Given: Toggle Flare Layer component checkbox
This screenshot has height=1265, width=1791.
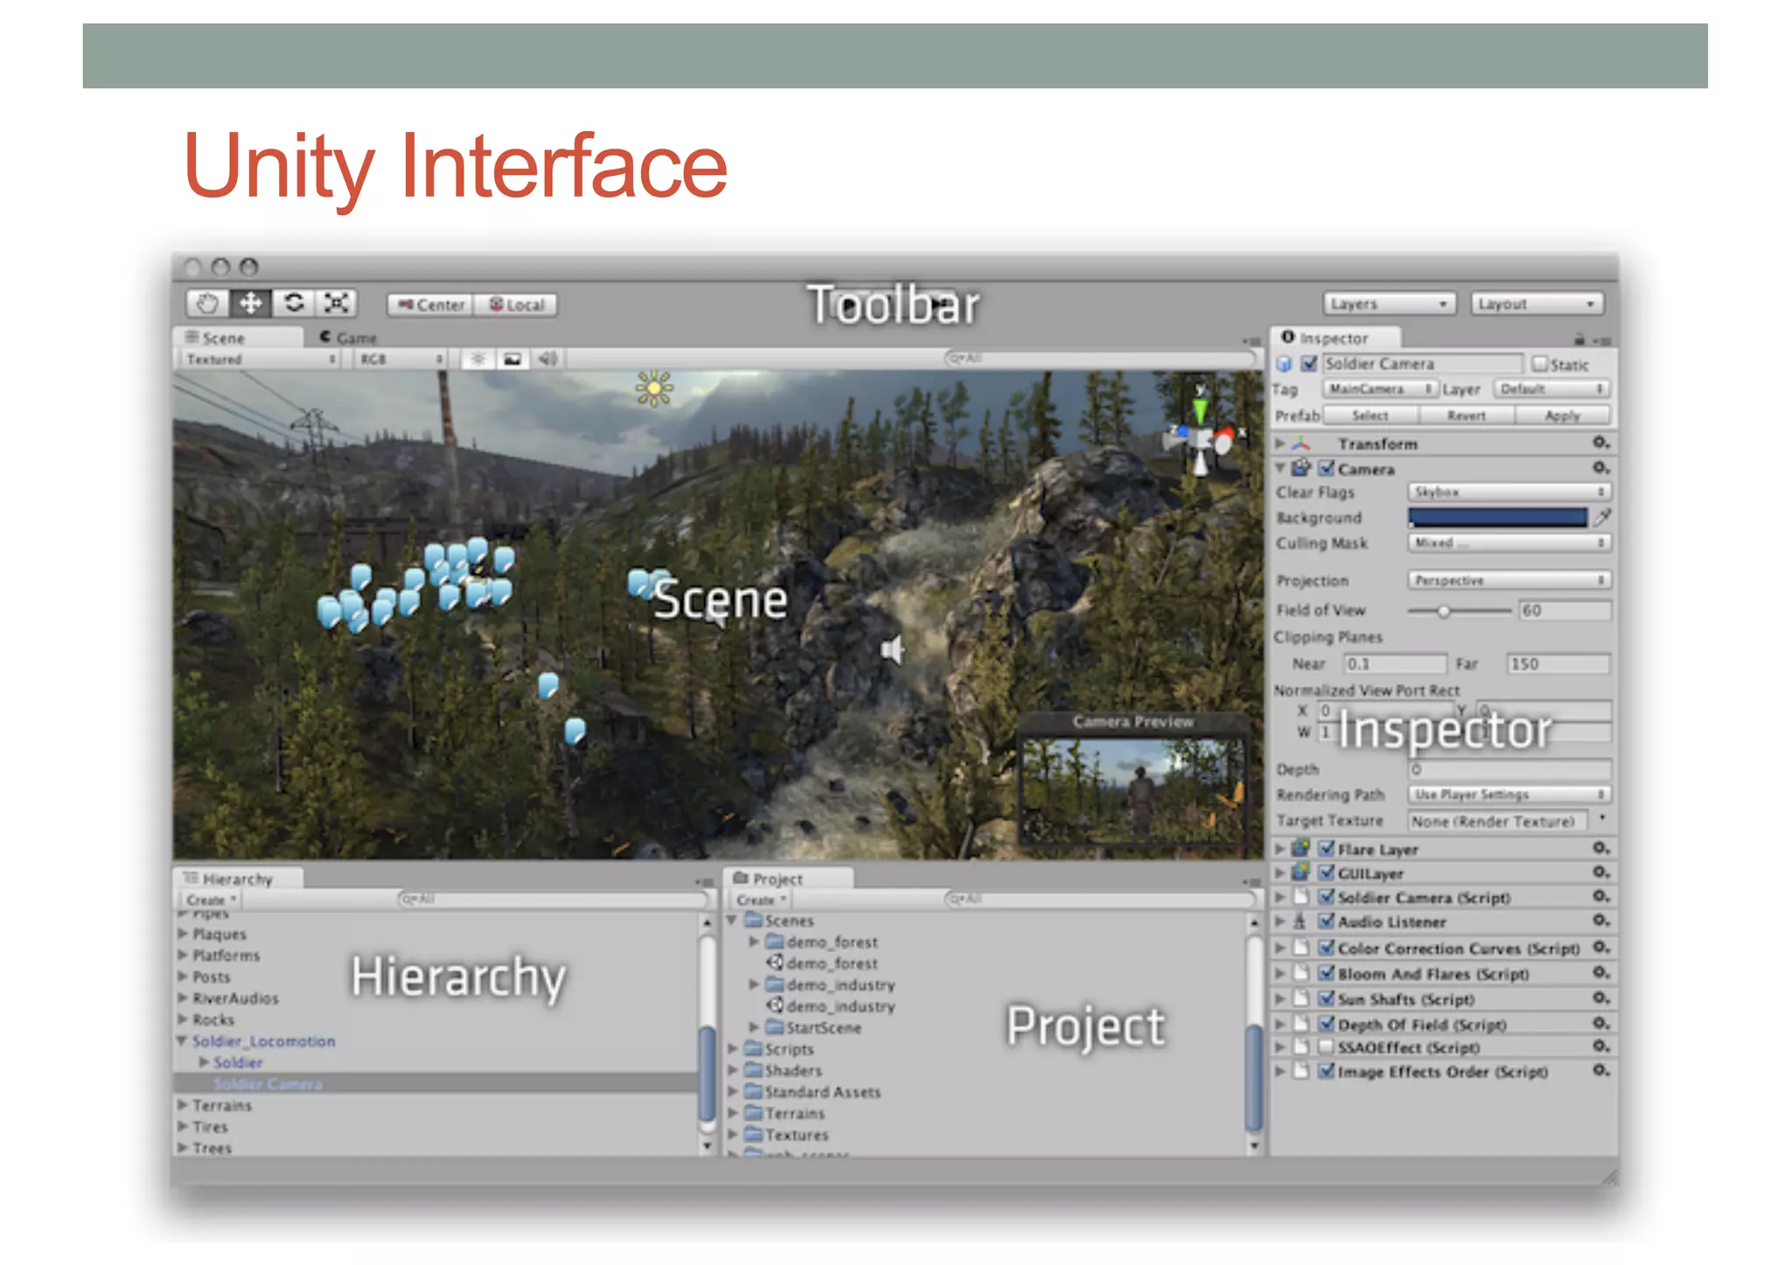Looking at the screenshot, I should (x=1326, y=849).
